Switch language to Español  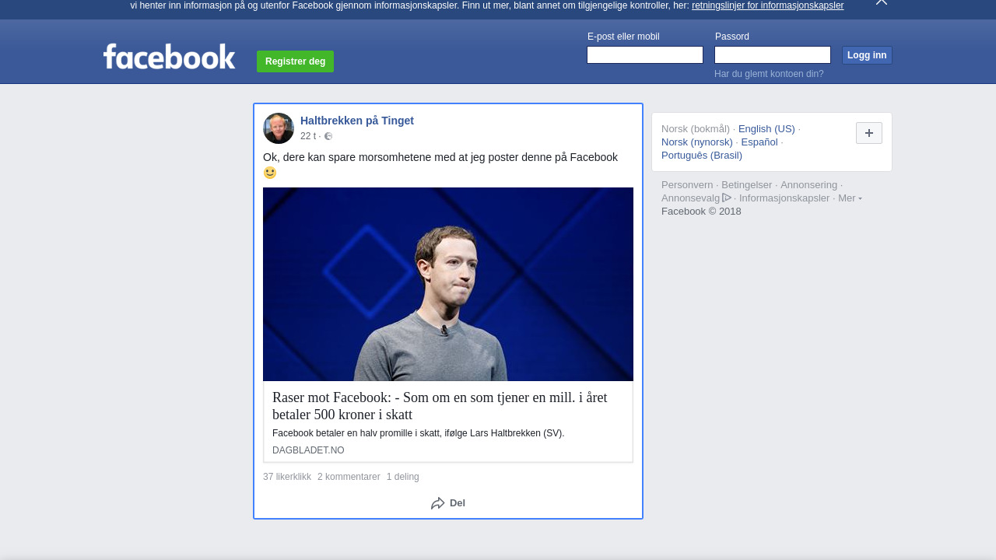[759, 142]
